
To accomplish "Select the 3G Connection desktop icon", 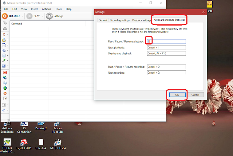I will tap(24, 128).
